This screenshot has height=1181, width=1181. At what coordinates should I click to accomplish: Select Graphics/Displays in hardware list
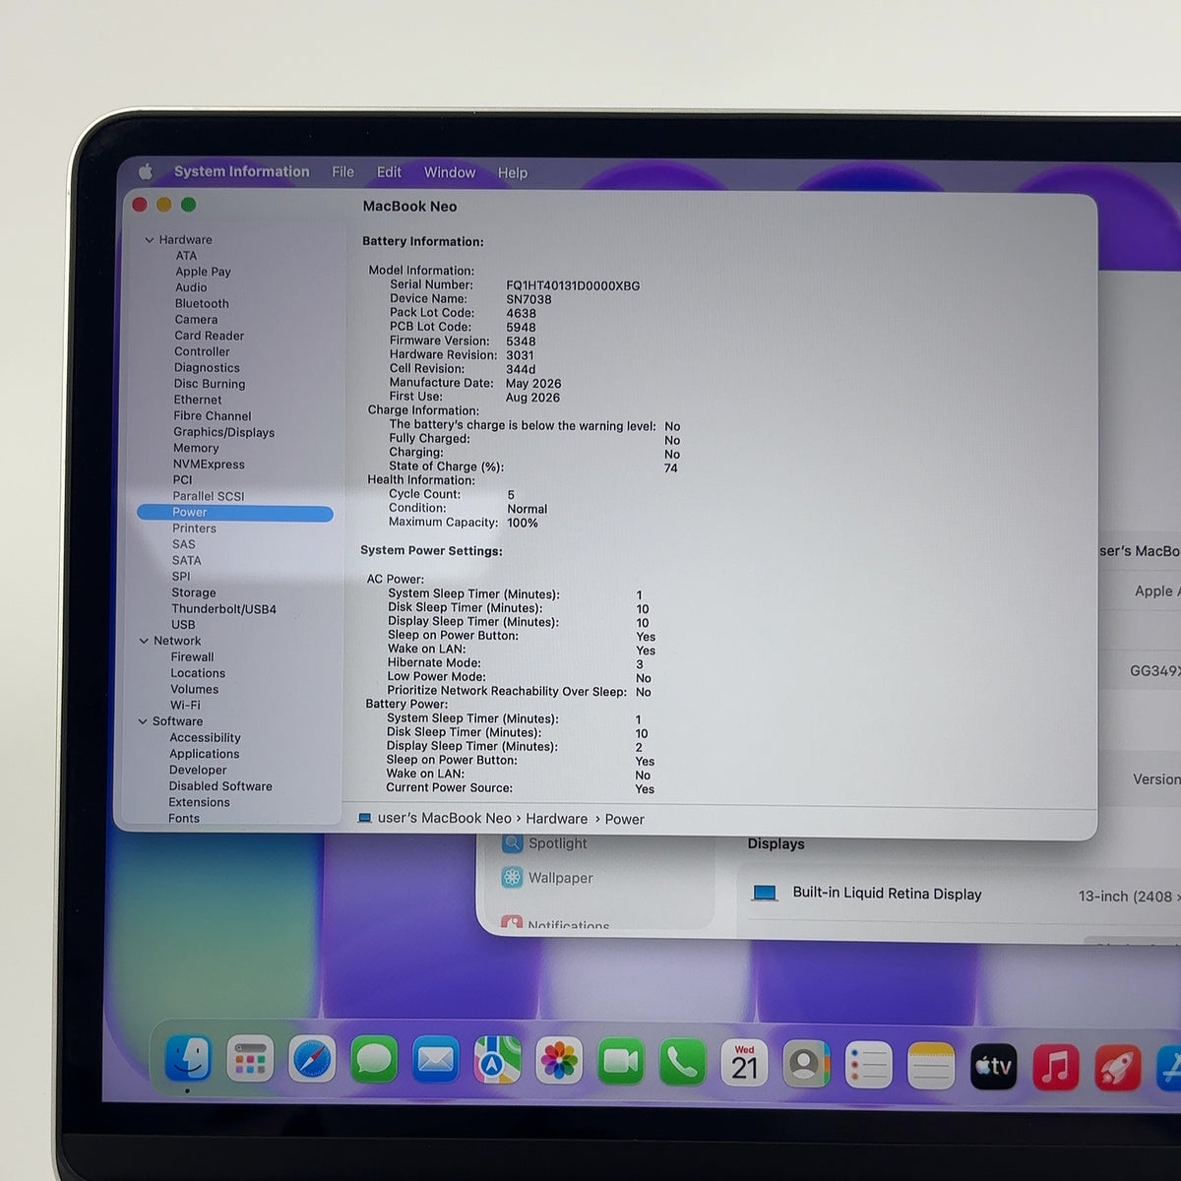pyautogui.click(x=223, y=432)
